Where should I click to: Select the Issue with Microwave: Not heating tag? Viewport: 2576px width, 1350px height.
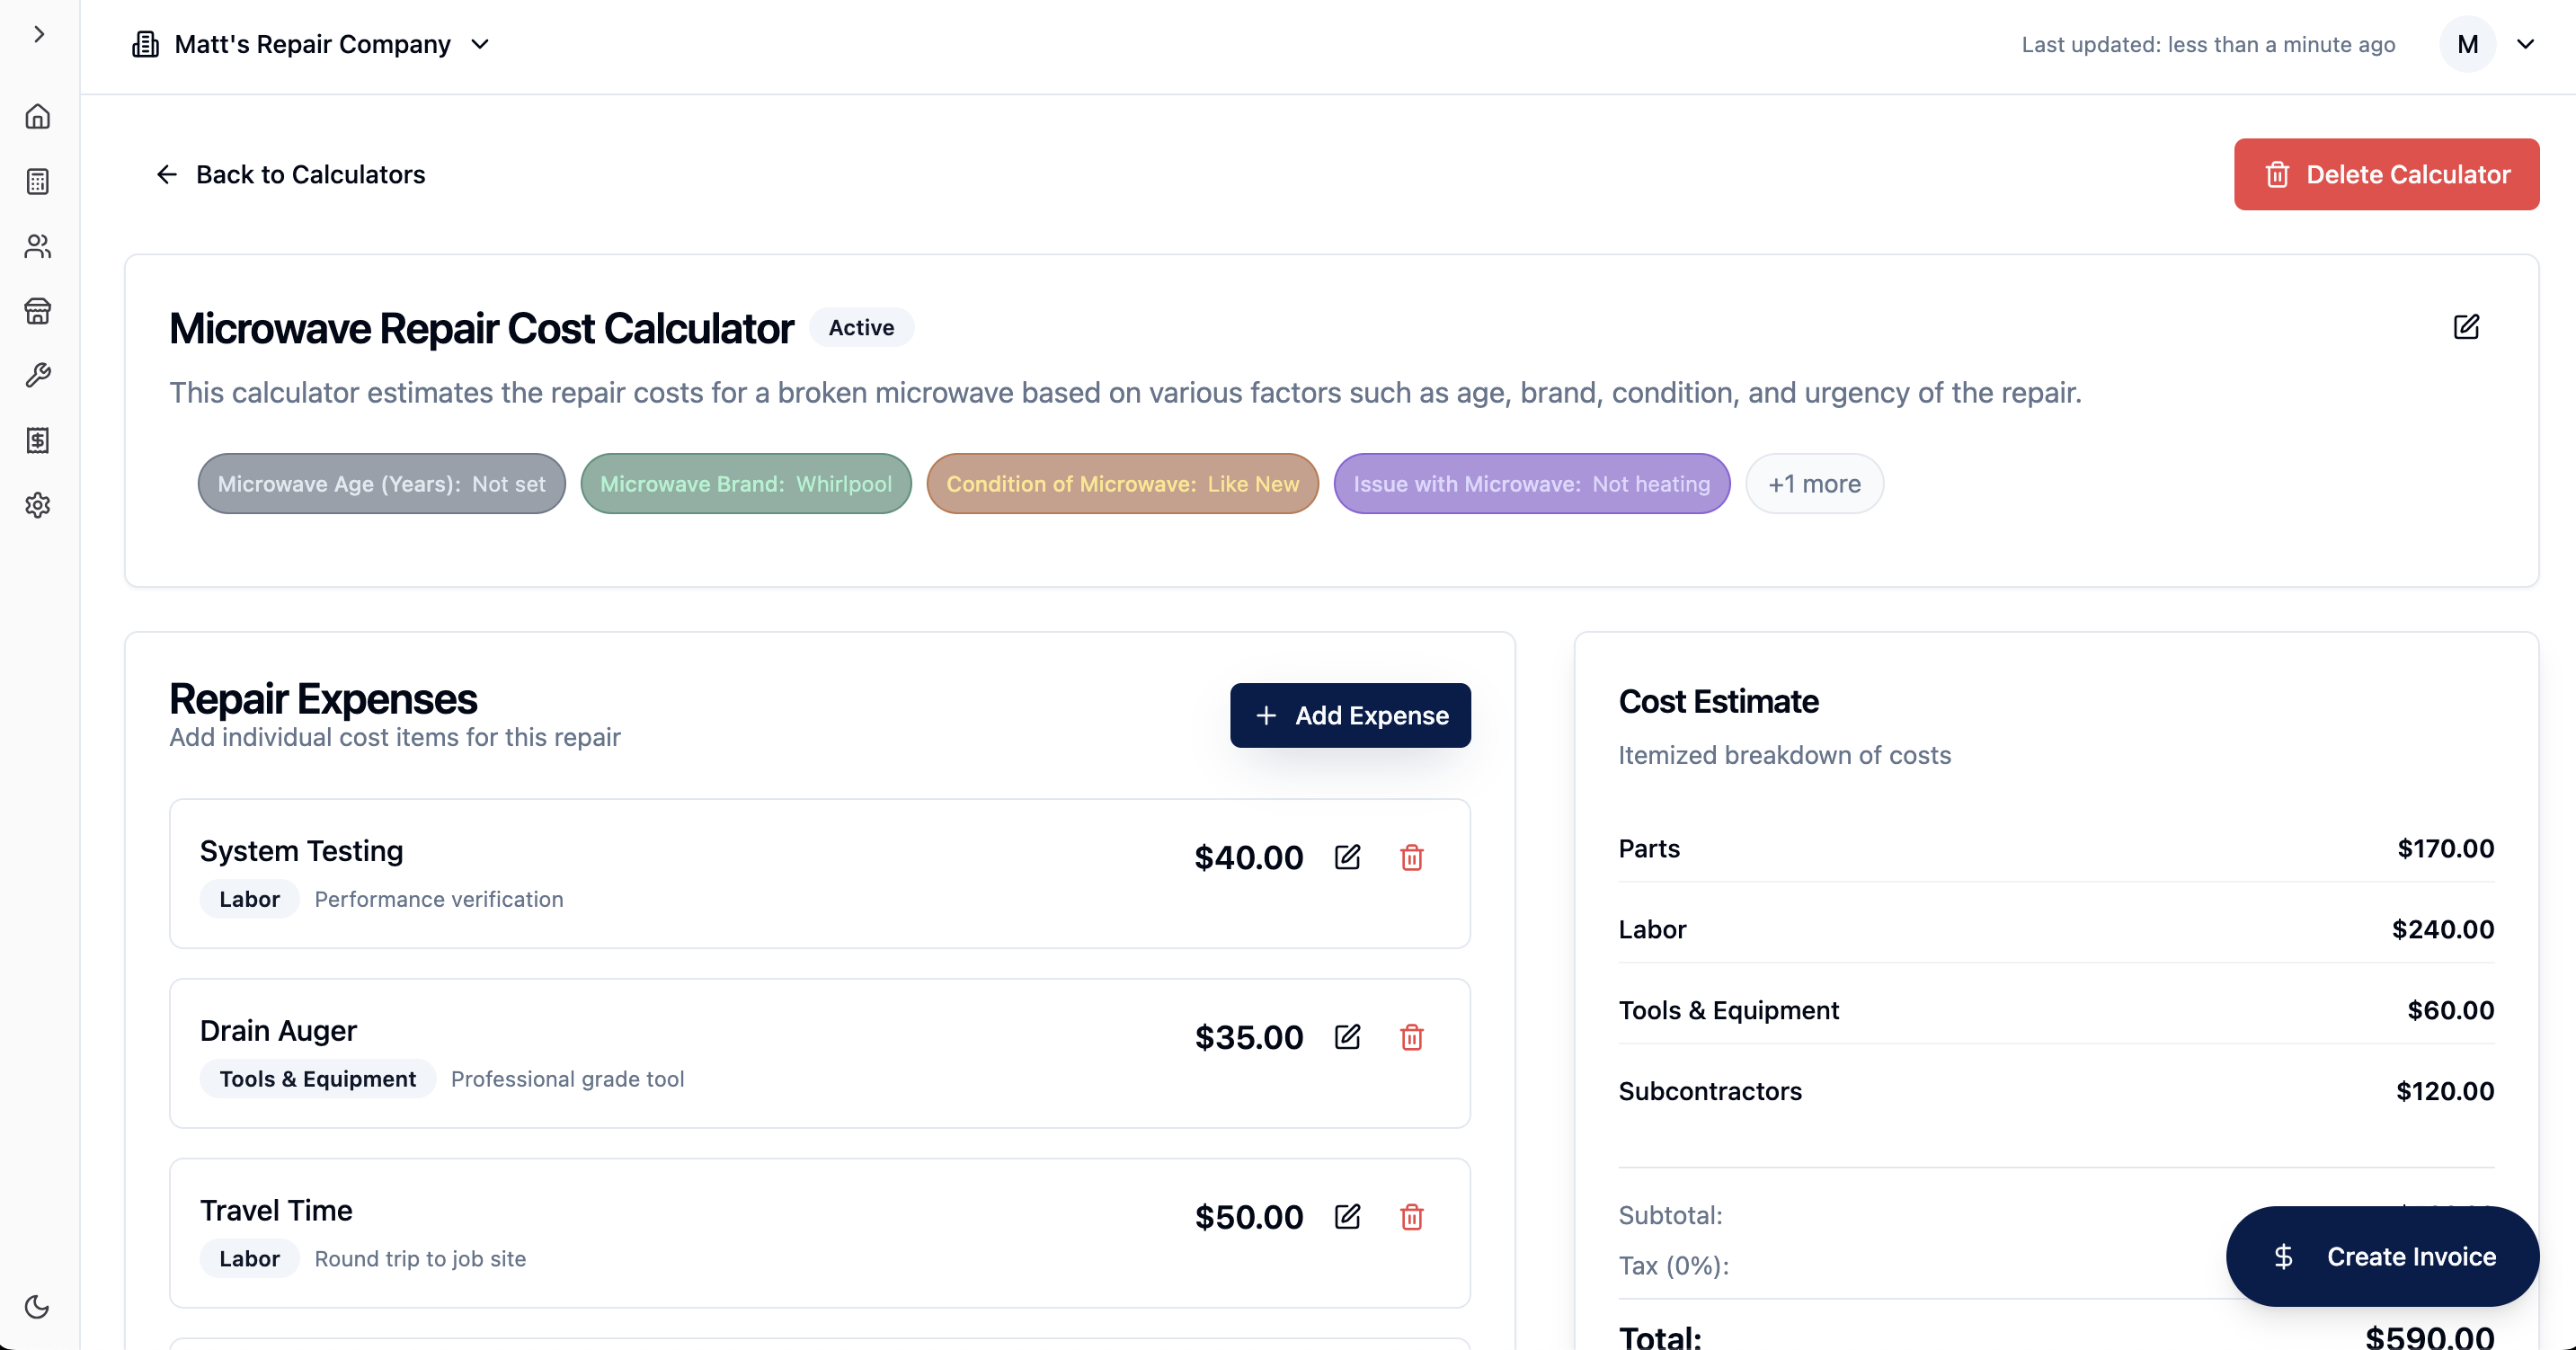[1531, 484]
